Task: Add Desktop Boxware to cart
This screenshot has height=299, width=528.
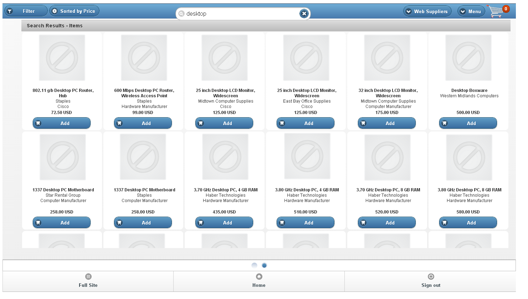Action: tap(468, 123)
